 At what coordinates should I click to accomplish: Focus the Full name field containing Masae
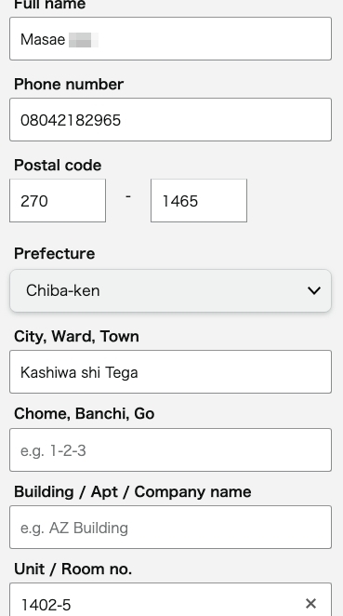[170, 38]
